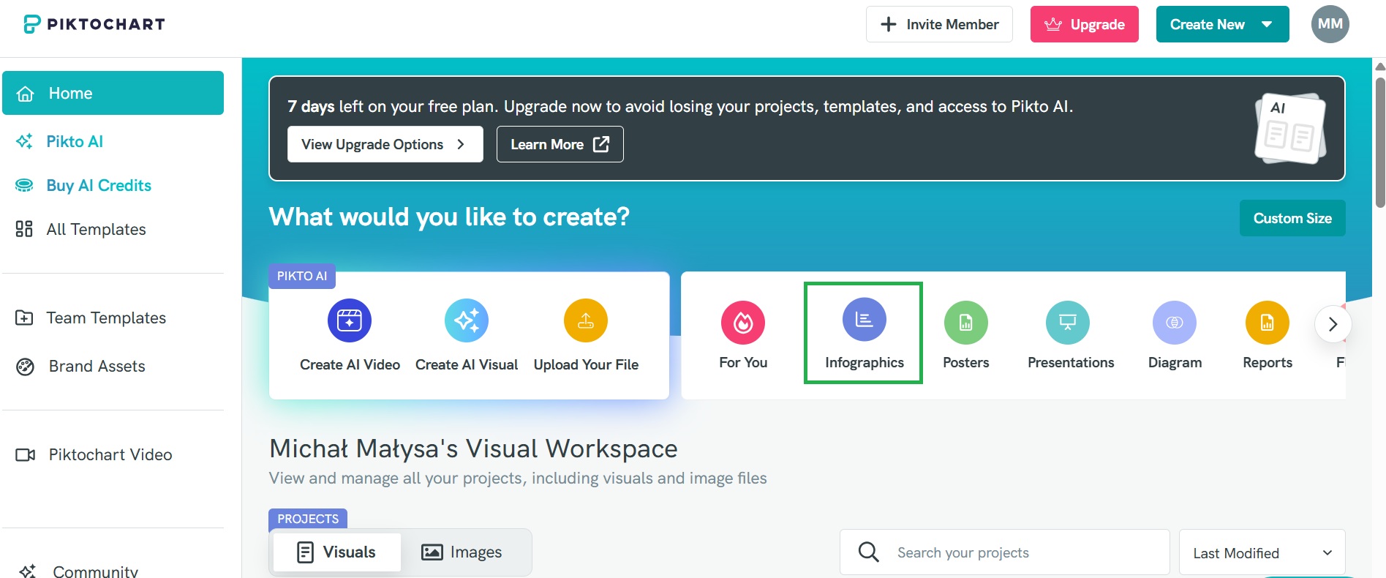This screenshot has height=578, width=1386.
Task: Open the MM profile avatar
Action: click(x=1330, y=24)
